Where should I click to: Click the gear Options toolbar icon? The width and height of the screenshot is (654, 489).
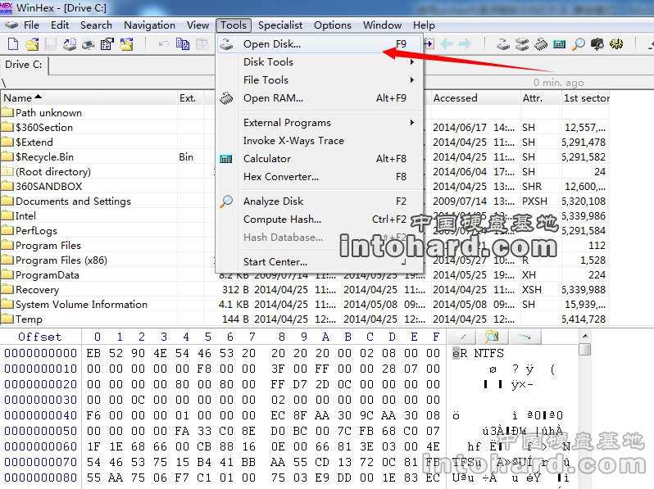point(616,43)
